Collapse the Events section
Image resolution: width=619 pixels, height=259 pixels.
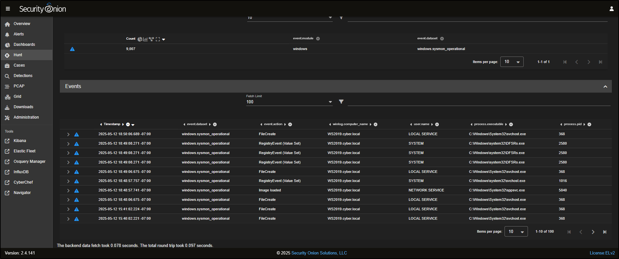[605, 86]
